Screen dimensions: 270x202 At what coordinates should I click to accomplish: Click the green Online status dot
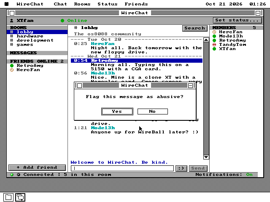(62, 21)
